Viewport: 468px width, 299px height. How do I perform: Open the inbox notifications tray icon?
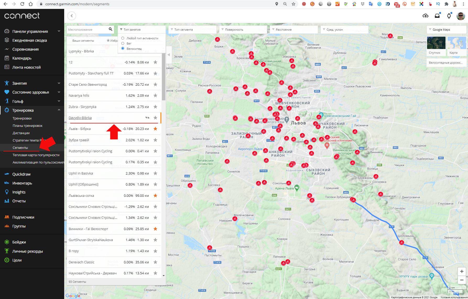click(437, 16)
